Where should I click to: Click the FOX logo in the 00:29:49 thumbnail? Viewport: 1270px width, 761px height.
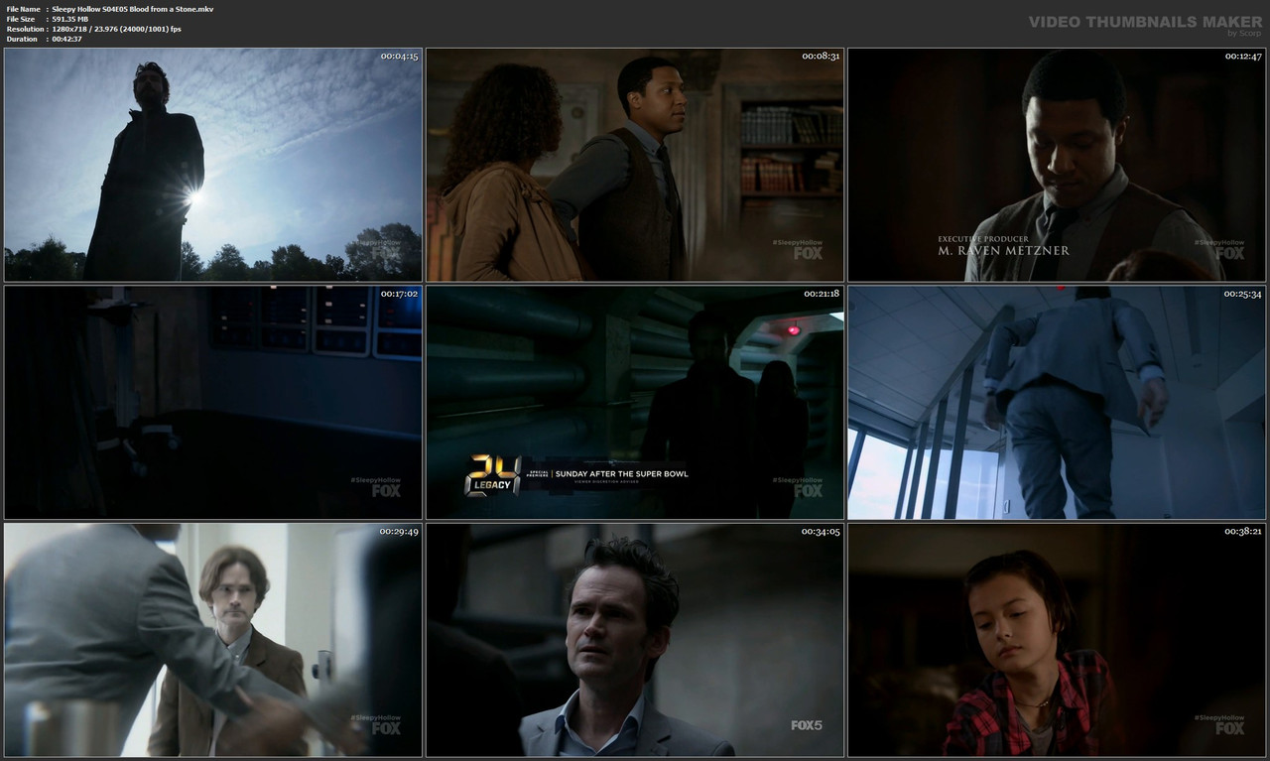click(x=386, y=728)
